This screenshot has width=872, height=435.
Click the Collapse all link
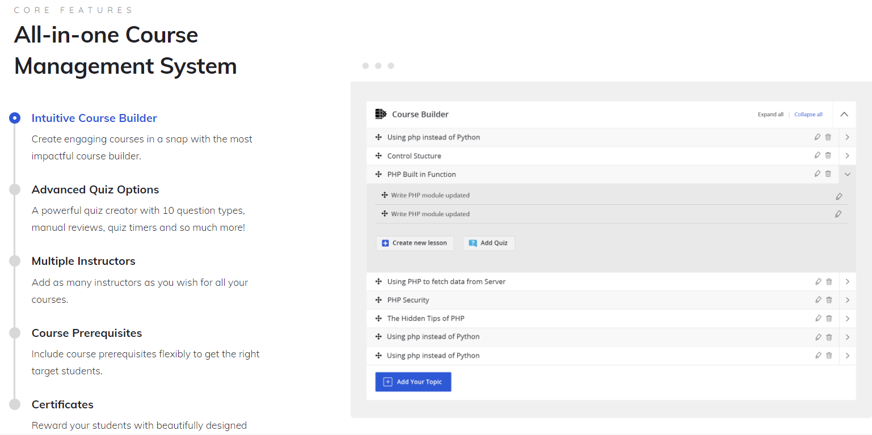click(808, 113)
